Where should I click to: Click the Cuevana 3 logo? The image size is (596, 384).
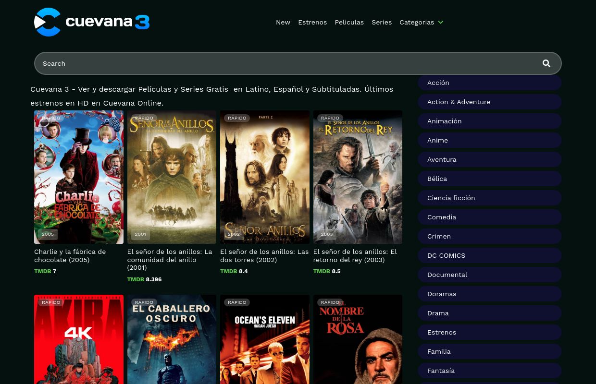[x=92, y=22]
